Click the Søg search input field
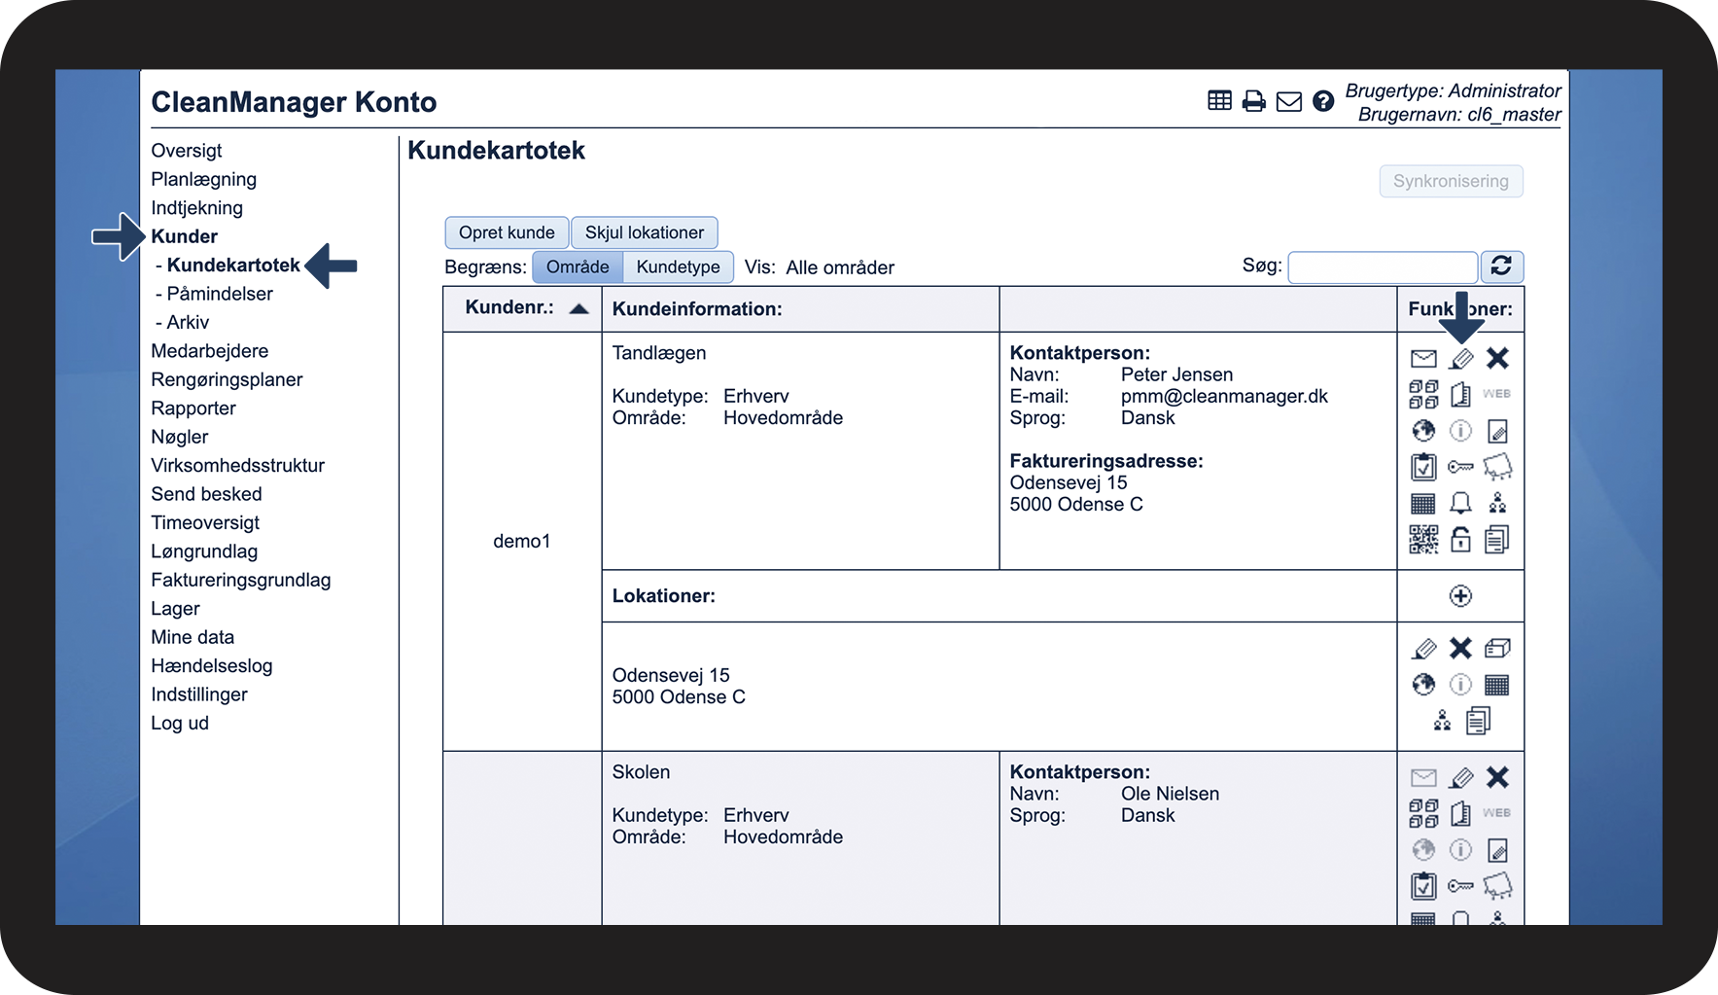Image resolution: width=1718 pixels, height=995 pixels. (1383, 267)
